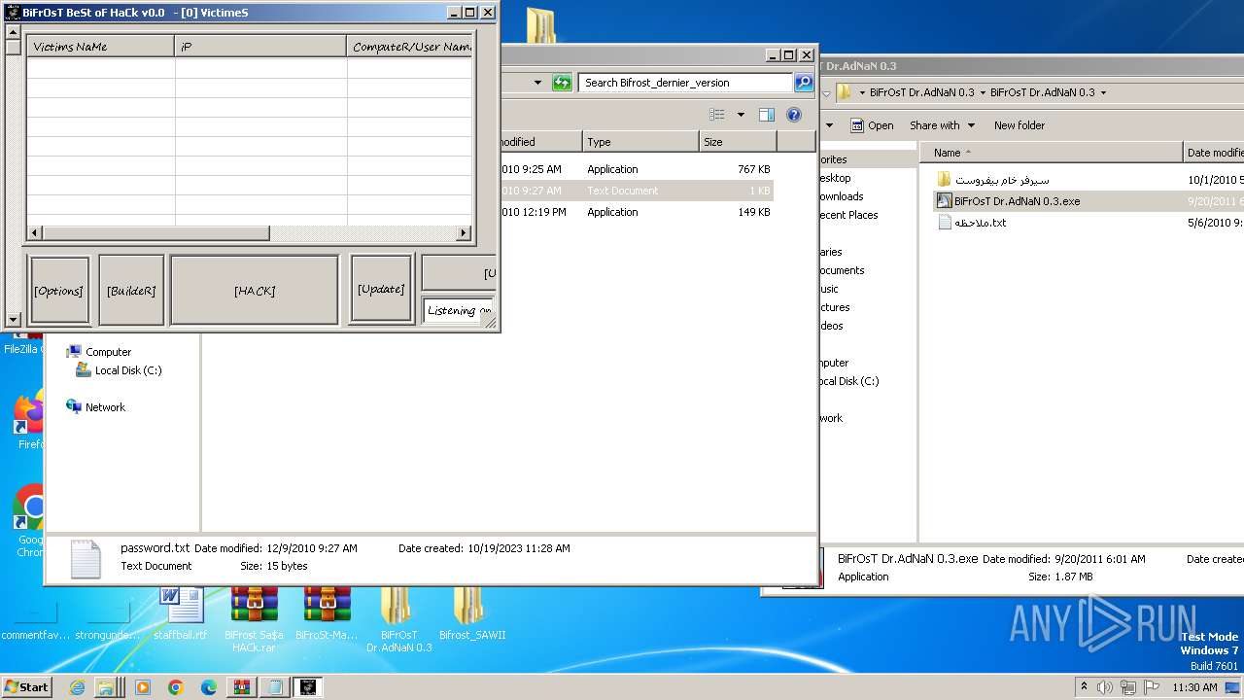Select the BiFrost Sa$a HACk.rar desktop archive

pyautogui.click(x=255, y=618)
